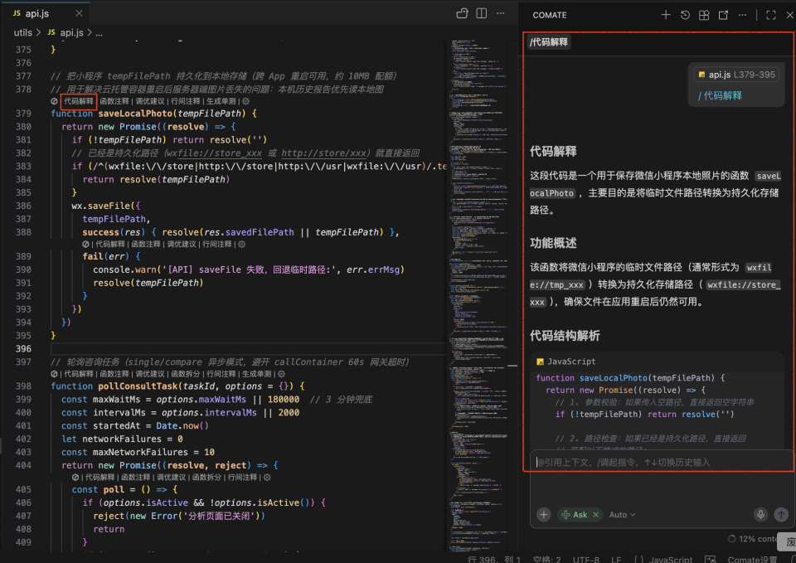This screenshot has width=796, height=563.
Task: Click the pollConsultTask function name on line 398
Action: coord(138,386)
